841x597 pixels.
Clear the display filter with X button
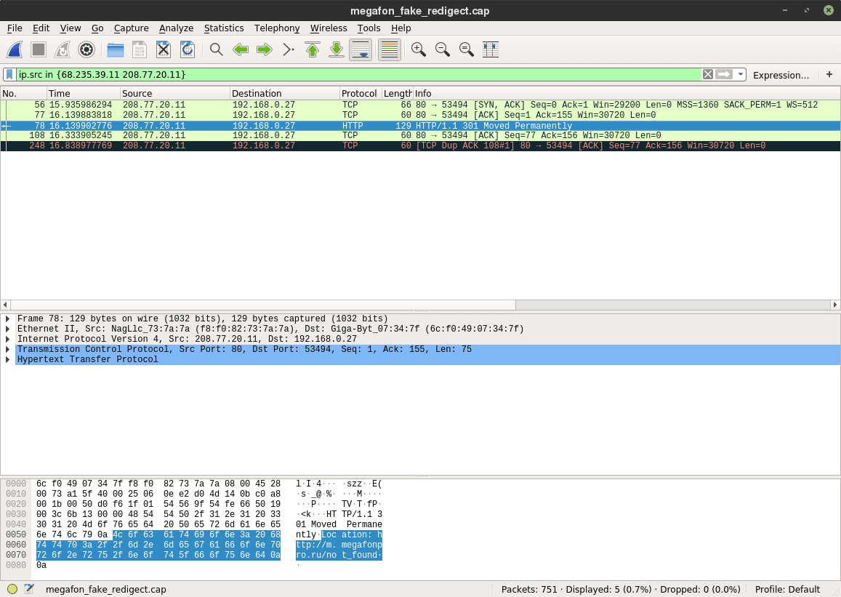[x=707, y=75]
